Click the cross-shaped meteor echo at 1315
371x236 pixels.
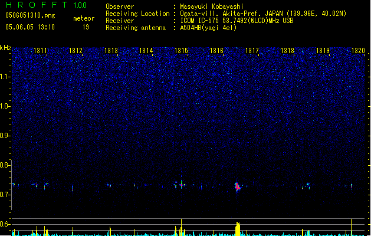(182, 185)
